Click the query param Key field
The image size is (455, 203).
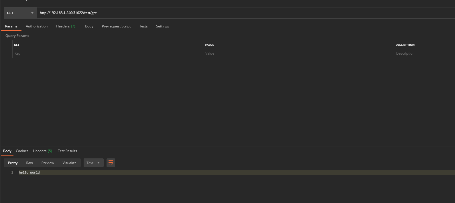click(x=107, y=53)
